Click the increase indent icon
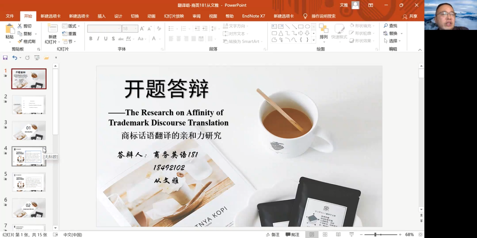477x238 pixels. [204, 29]
